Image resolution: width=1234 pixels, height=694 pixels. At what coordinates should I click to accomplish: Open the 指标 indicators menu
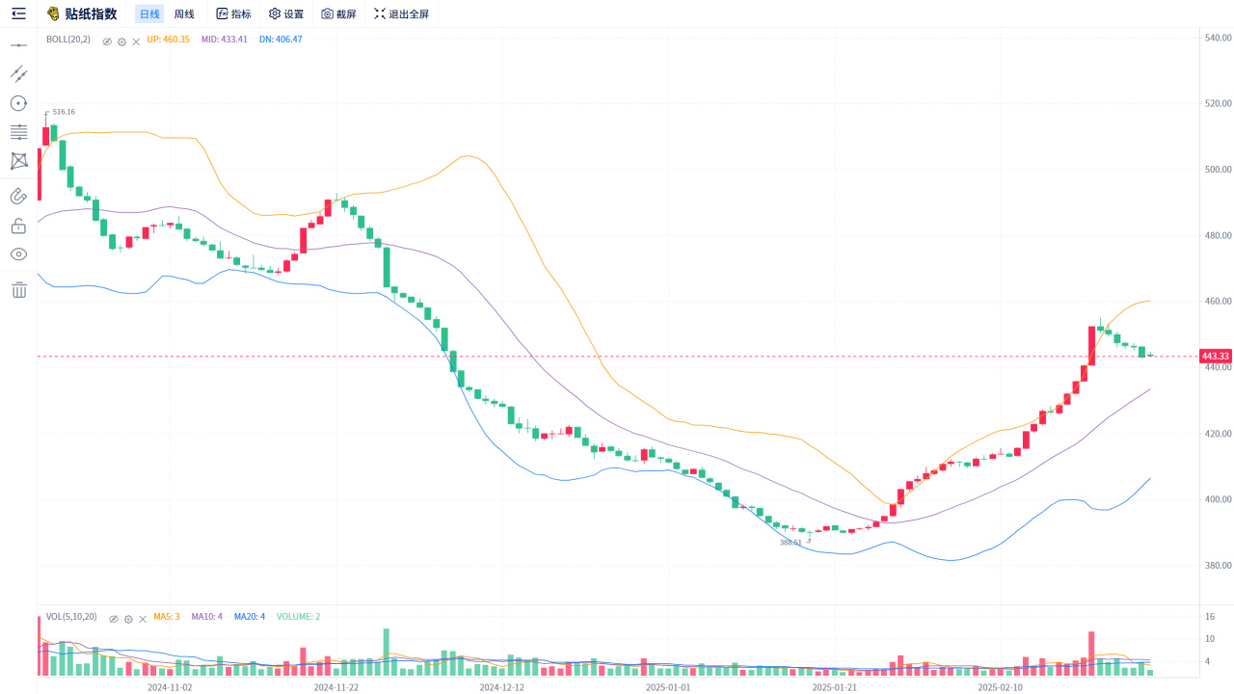click(234, 13)
